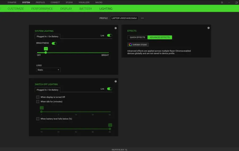Open the Macro top menu
Screen dimensions: 239x151
pos(99,2)
